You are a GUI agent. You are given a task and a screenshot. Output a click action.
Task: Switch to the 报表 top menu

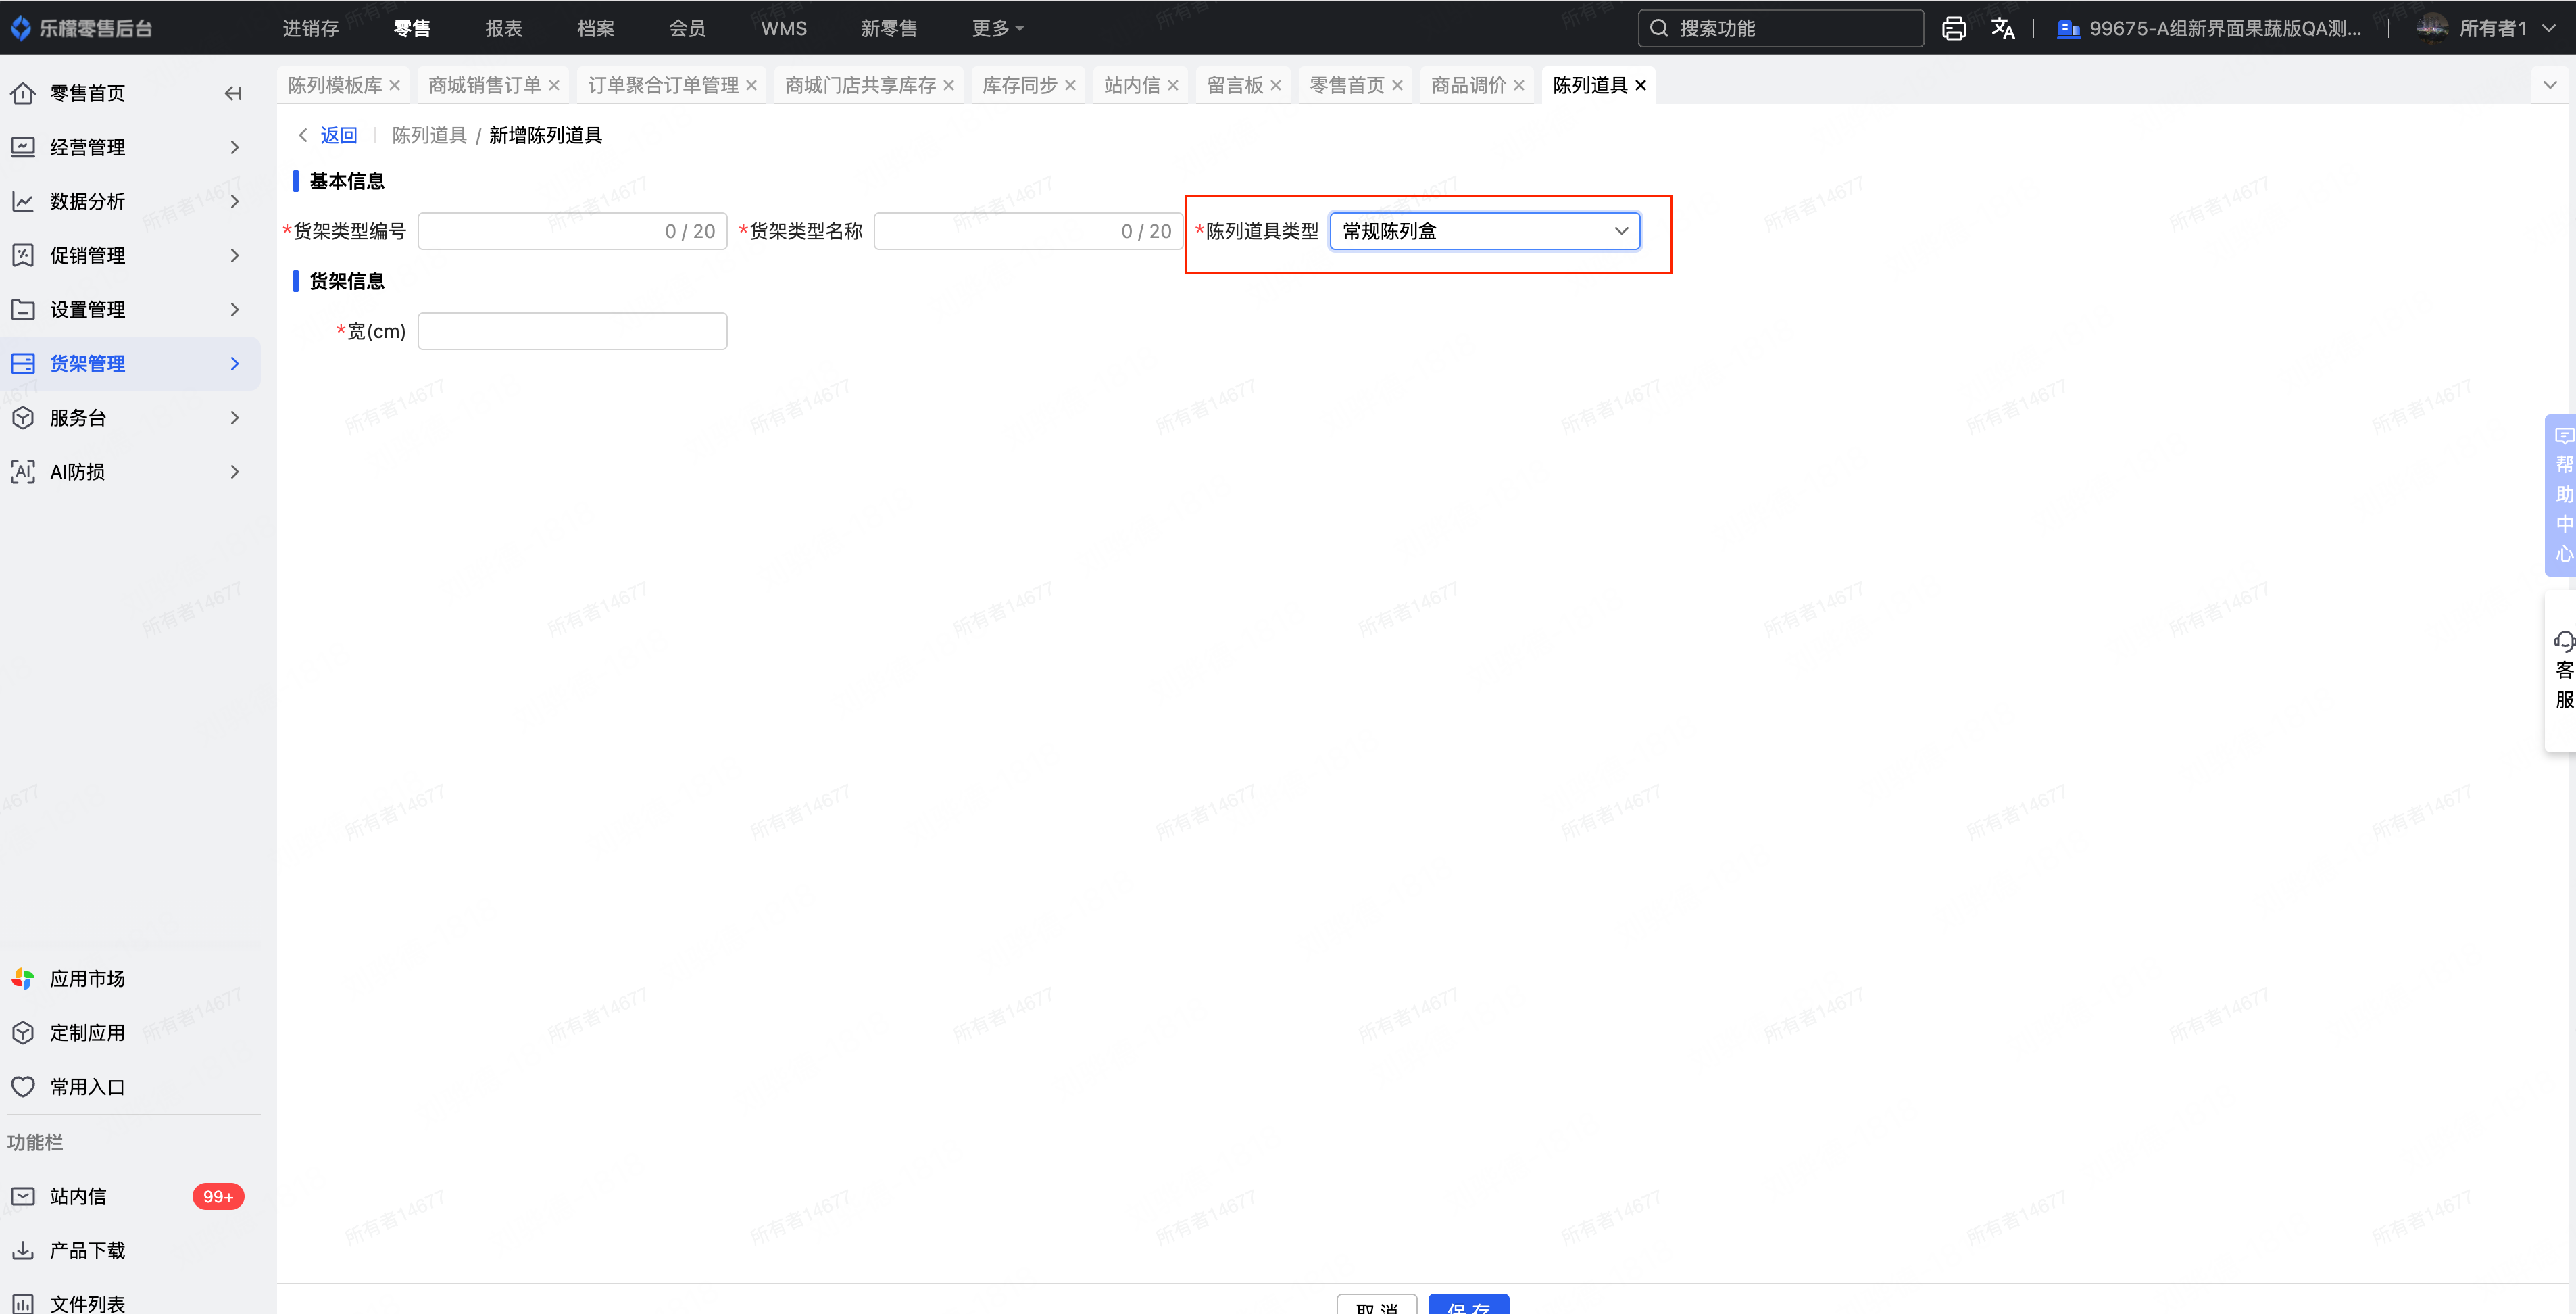coord(503,28)
